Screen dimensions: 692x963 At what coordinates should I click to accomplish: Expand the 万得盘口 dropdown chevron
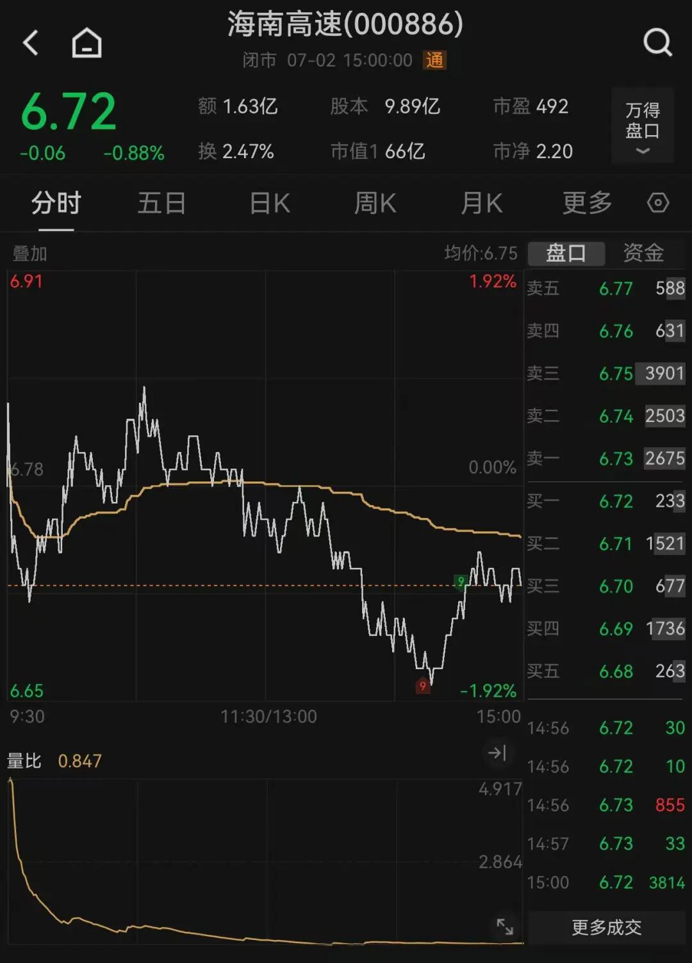coord(642,151)
